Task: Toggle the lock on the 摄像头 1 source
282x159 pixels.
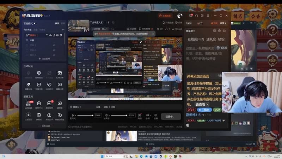Action: coord(54,35)
